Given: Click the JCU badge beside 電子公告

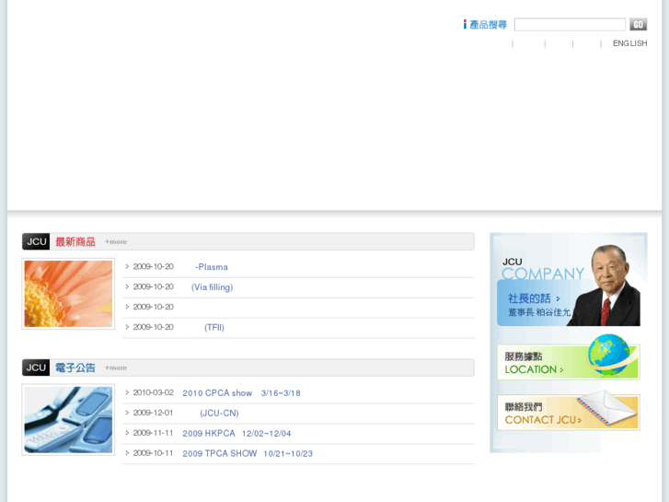Looking at the screenshot, I should (36, 368).
